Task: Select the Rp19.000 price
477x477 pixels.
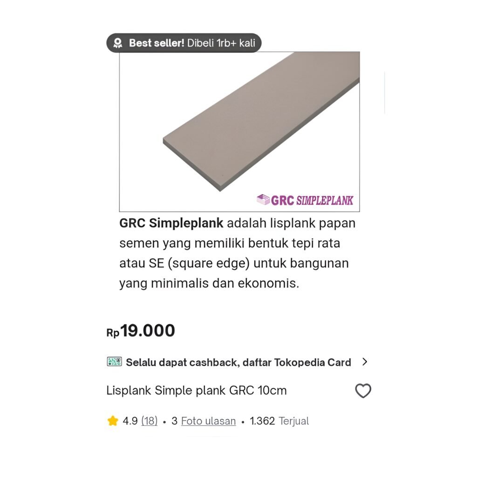Action: click(141, 331)
